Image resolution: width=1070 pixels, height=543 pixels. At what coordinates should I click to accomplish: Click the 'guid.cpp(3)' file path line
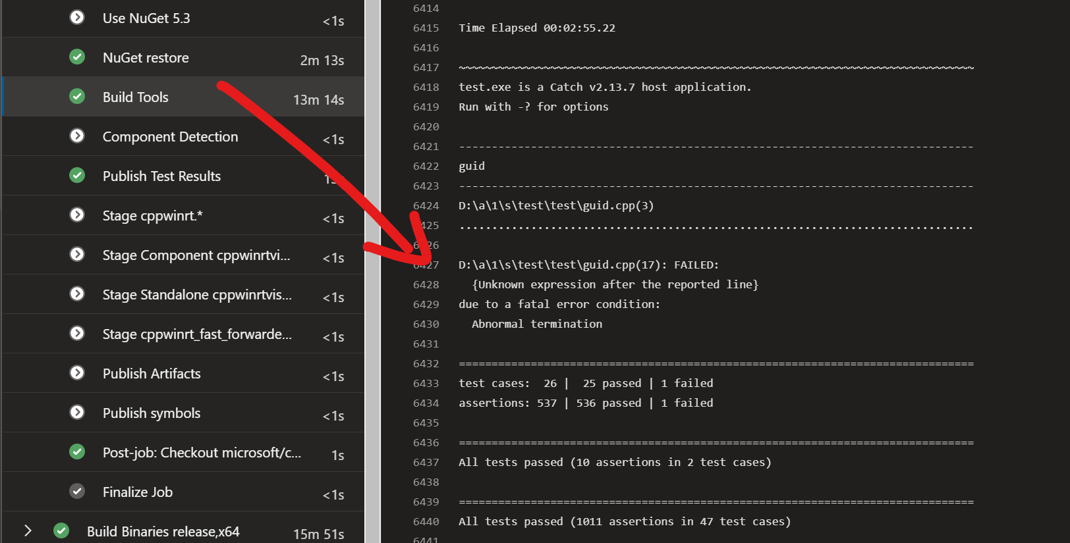(x=556, y=205)
